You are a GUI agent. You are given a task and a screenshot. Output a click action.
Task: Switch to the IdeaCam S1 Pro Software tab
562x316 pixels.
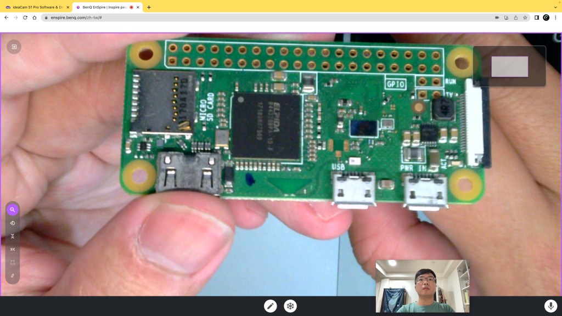(x=36, y=7)
